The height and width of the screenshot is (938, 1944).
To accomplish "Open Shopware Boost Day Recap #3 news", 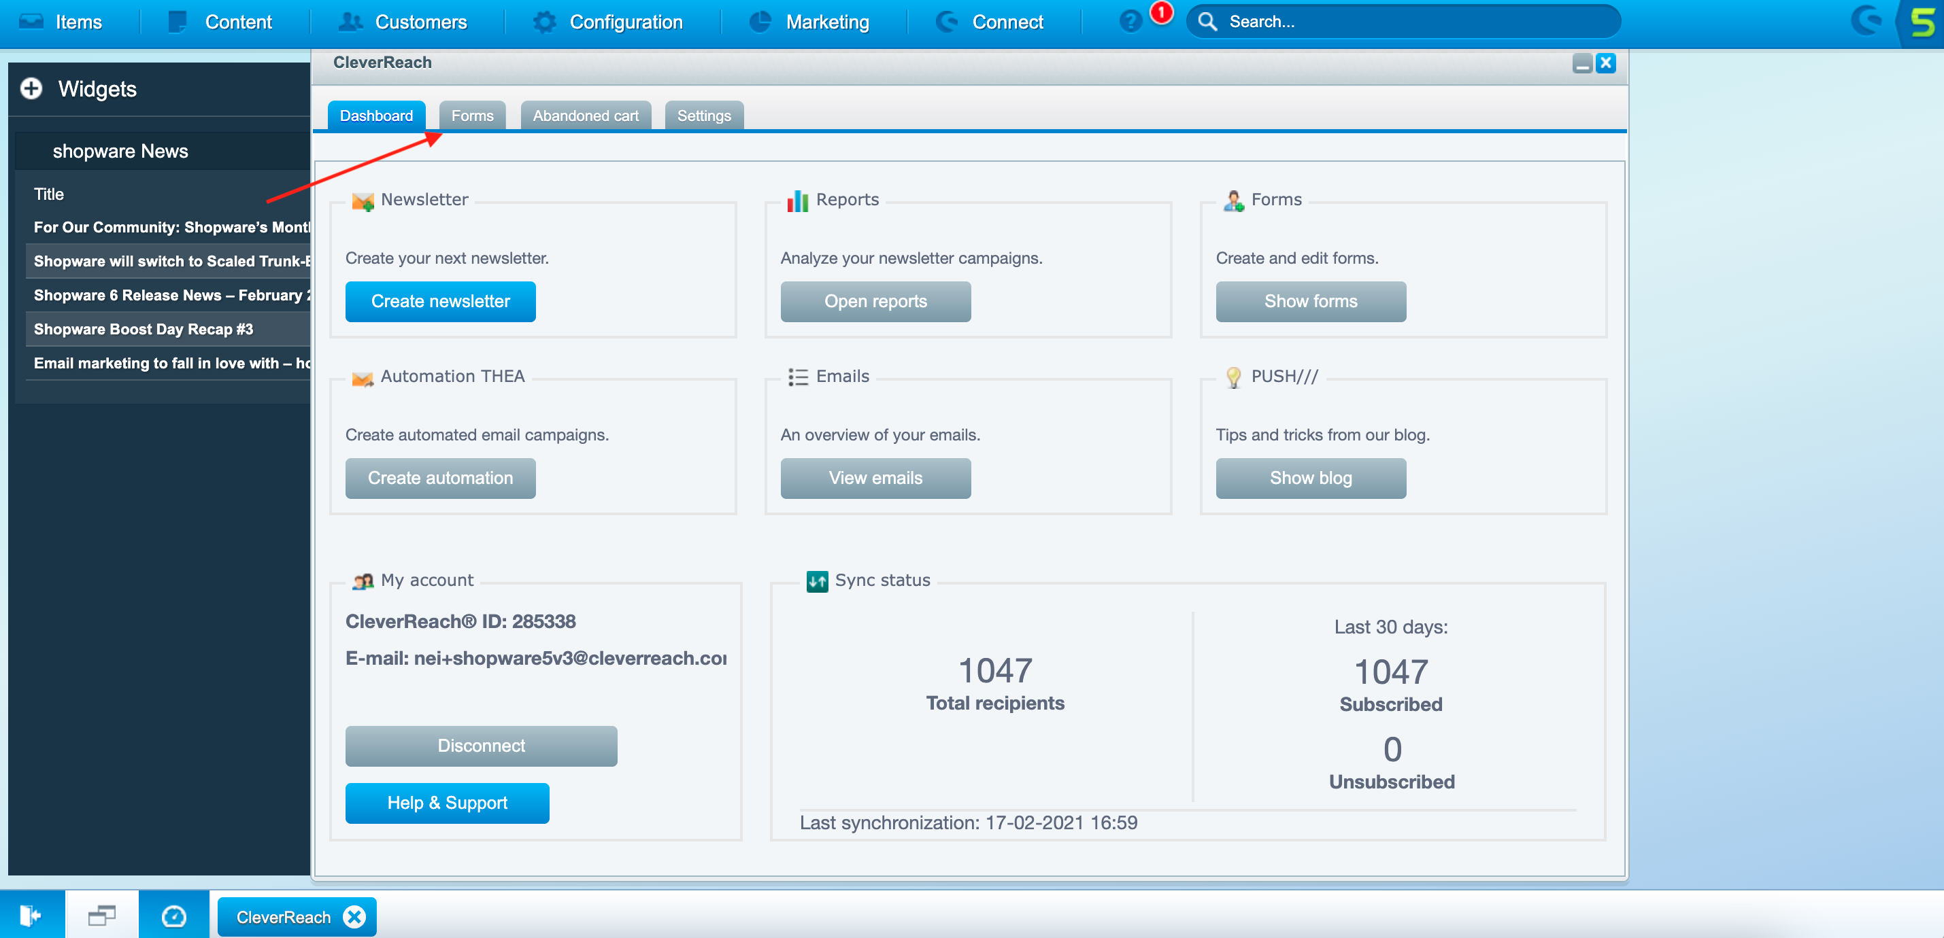I will pos(144,329).
